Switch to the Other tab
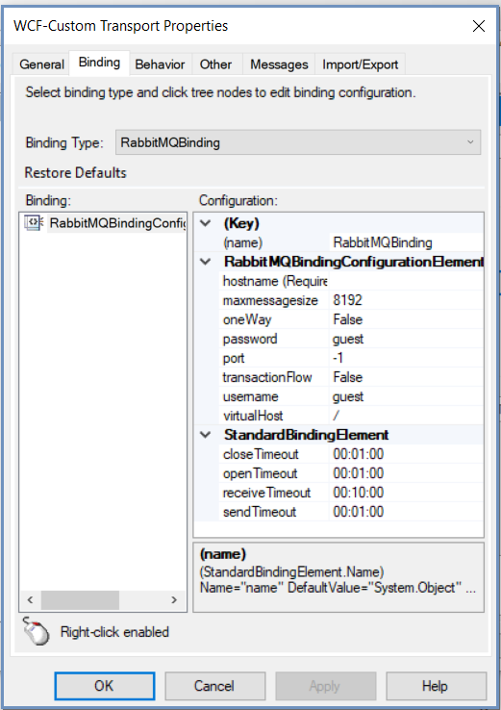The image size is (501, 710). tap(215, 64)
